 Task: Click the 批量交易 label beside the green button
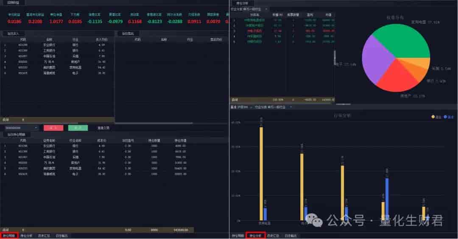(103, 128)
